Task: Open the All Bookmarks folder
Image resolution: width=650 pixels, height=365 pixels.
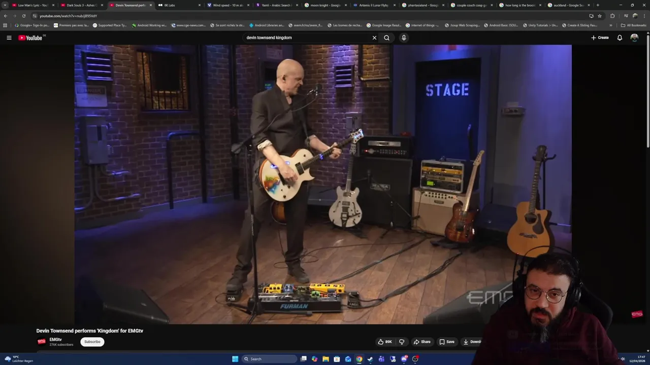Action: point(633,25)
